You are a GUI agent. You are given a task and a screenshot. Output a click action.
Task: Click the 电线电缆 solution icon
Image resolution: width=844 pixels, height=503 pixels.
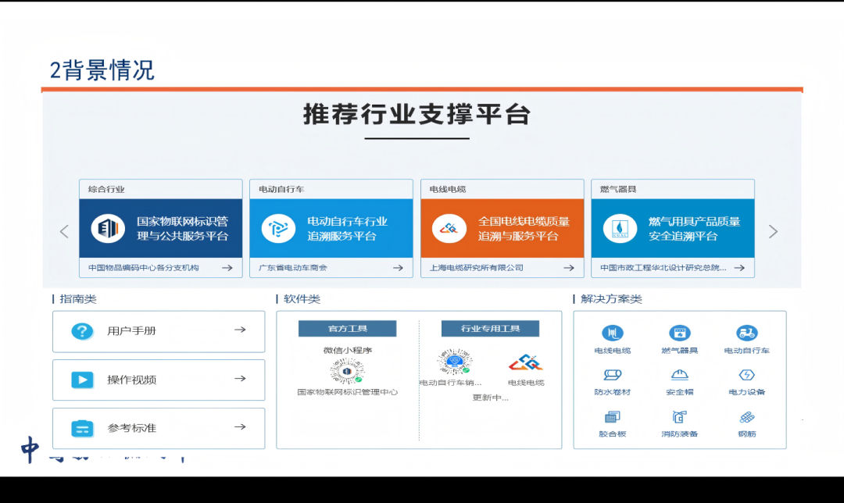[612, 333]
